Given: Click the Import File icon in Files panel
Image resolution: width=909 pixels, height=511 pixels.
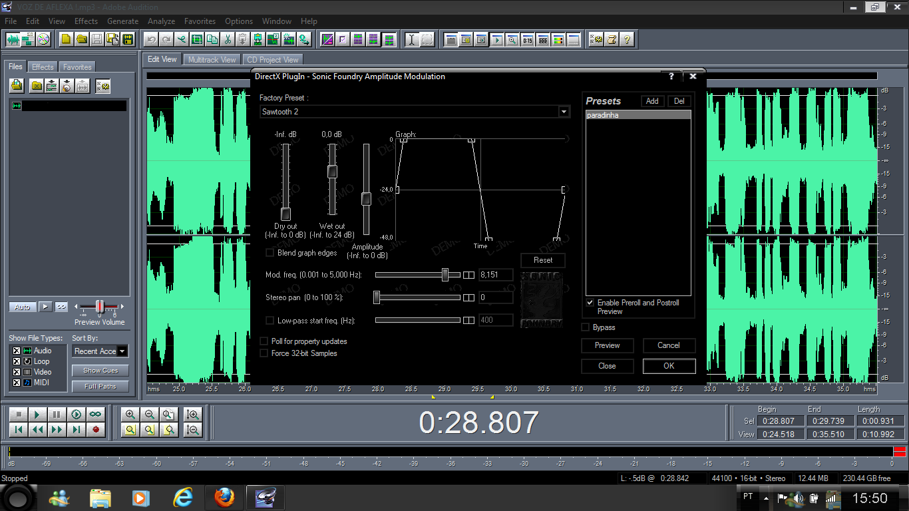Looking at the screenshot, I should (17, 85).
